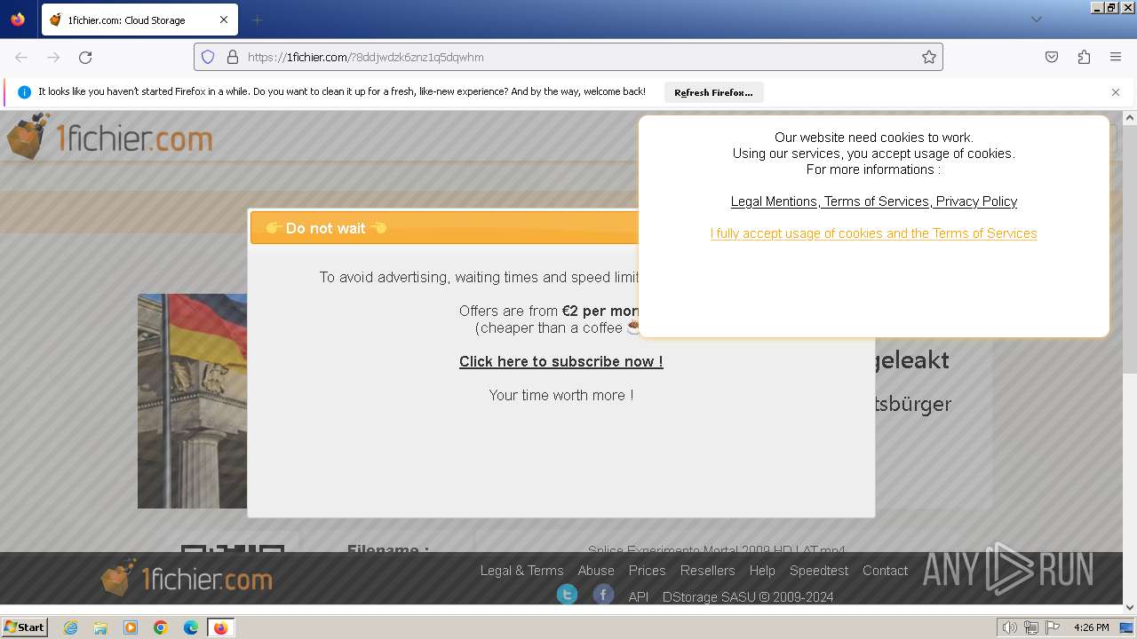Bookmark this page with the star icon
This screenshot has height=639, width=1137.
[x=929, y=57]
